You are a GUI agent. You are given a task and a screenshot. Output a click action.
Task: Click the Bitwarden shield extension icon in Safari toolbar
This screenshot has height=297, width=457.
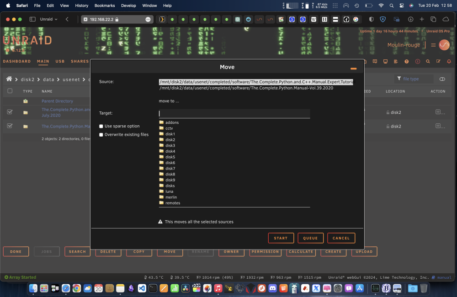[x=383, y=19]
